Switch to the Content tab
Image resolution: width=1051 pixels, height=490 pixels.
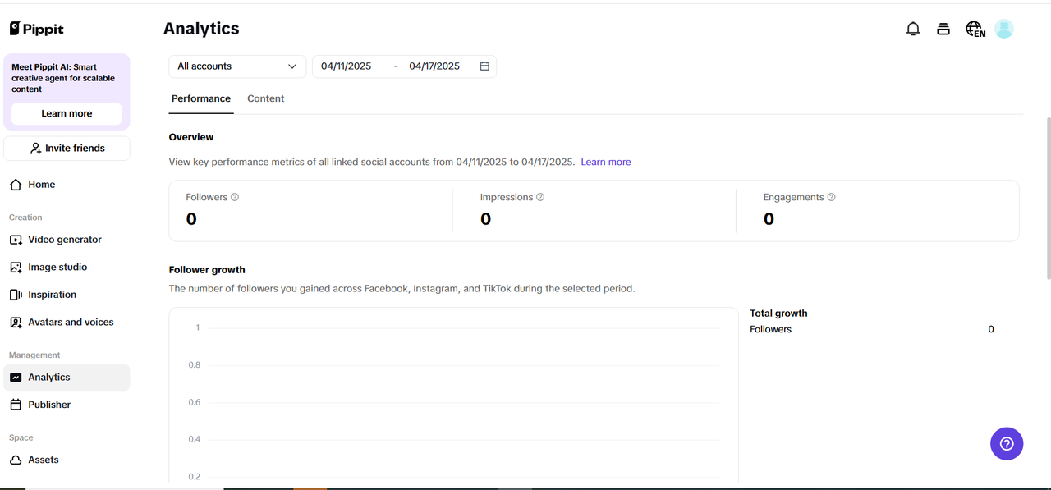tap(266, 98)
